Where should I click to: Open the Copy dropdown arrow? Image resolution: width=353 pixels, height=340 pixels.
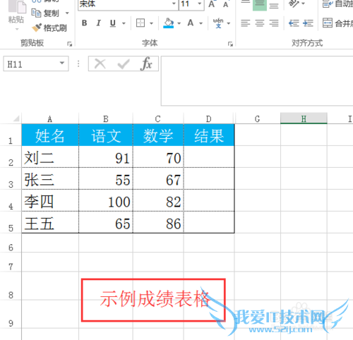tap(67, 13)
